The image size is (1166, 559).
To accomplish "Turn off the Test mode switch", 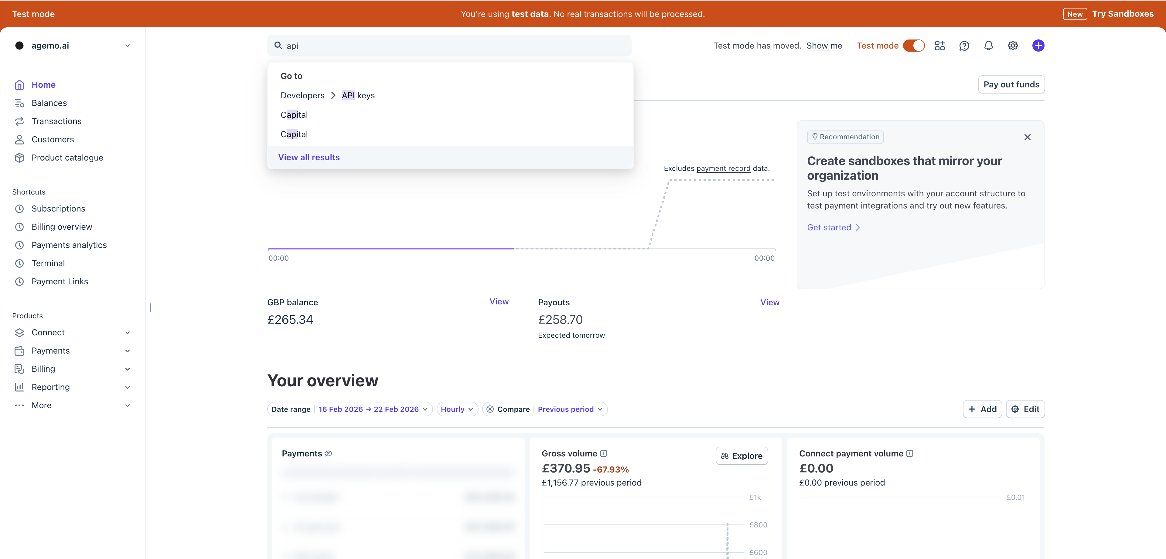I will pos(913,46).
